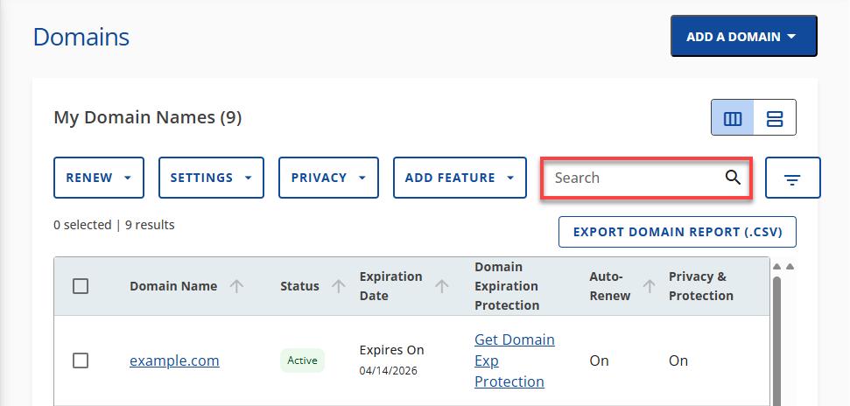Sort by Status arrow
This screenshot has height=406, width=850.
[x=339, y=286]
